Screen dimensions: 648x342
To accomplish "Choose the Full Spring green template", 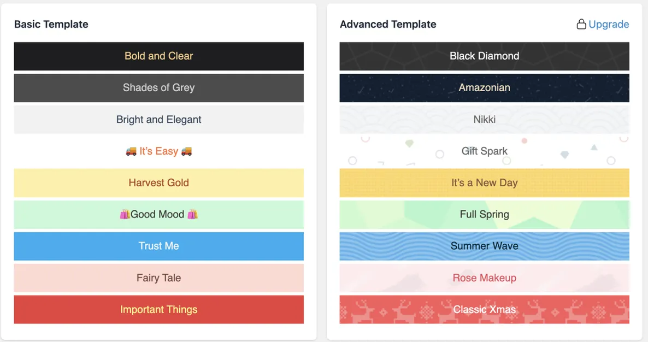I will click(484, 214).
